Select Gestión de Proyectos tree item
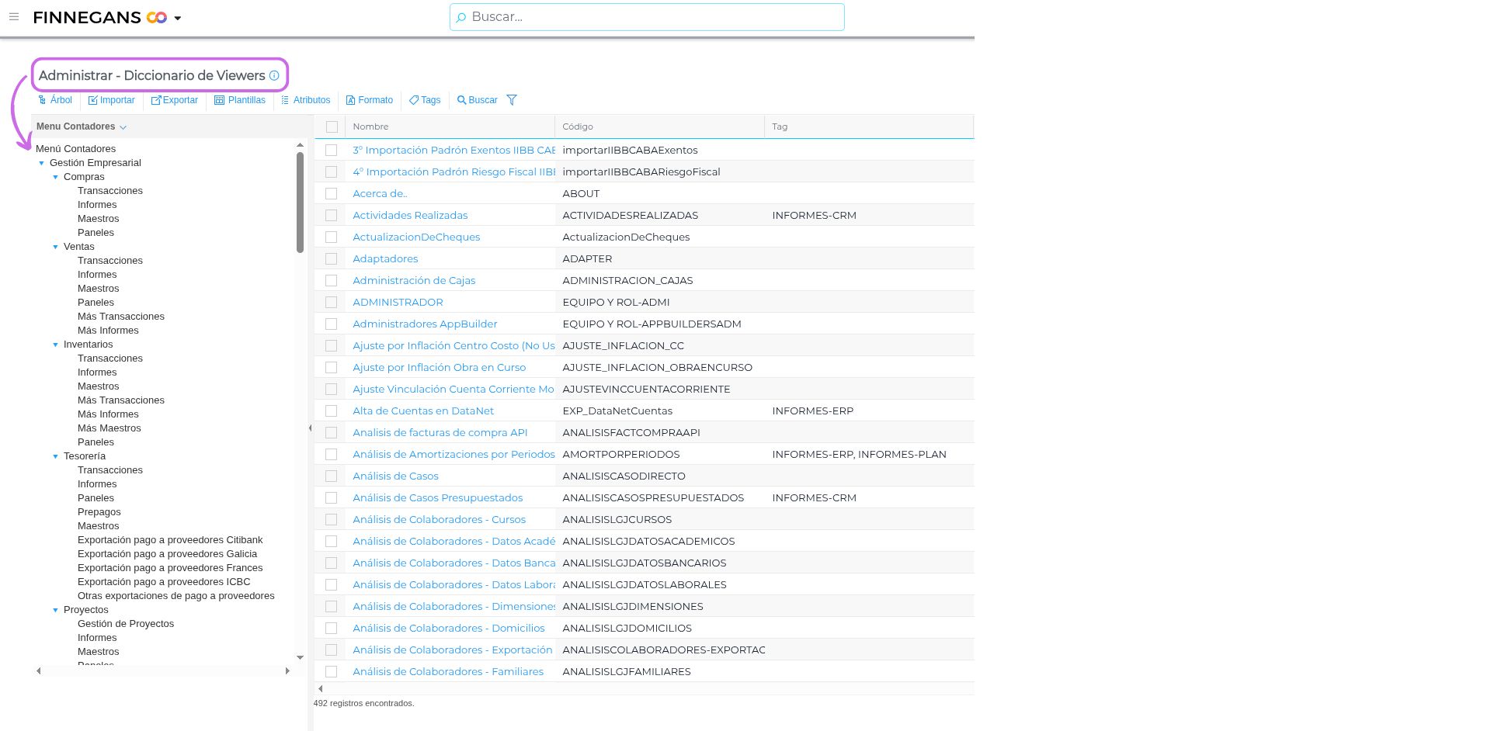Image resolution: width=1491 pixels, height=731 pixels. click(x=126, y=624)
